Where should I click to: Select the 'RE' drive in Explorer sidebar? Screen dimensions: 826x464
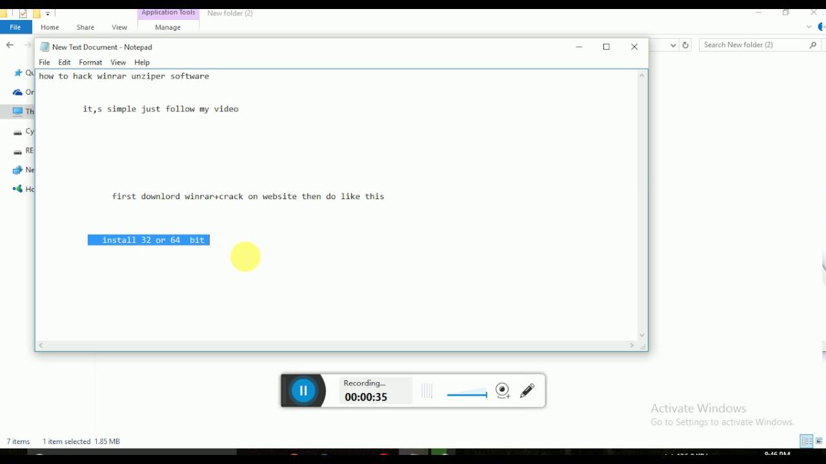24,151
